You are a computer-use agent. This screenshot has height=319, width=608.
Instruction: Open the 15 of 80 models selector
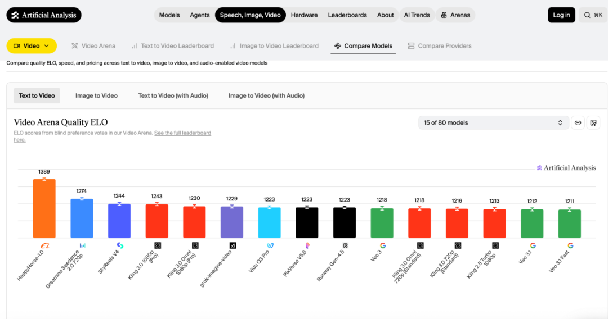click(x=493, y=122)
